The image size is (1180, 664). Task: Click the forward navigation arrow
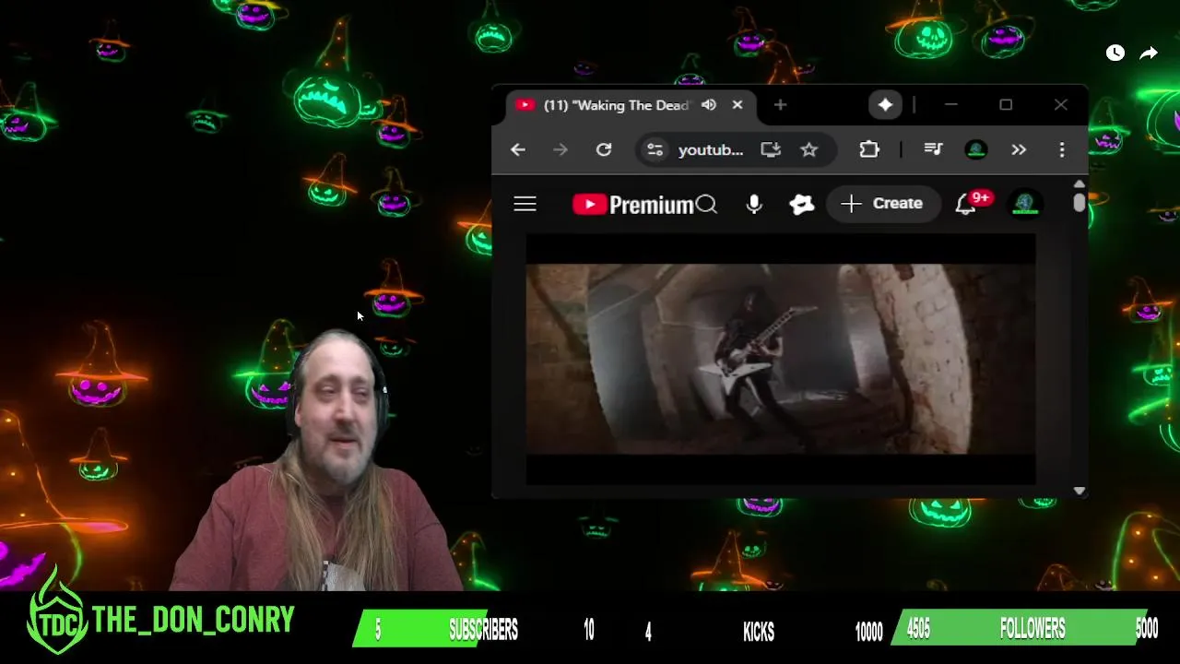point(560,149)
